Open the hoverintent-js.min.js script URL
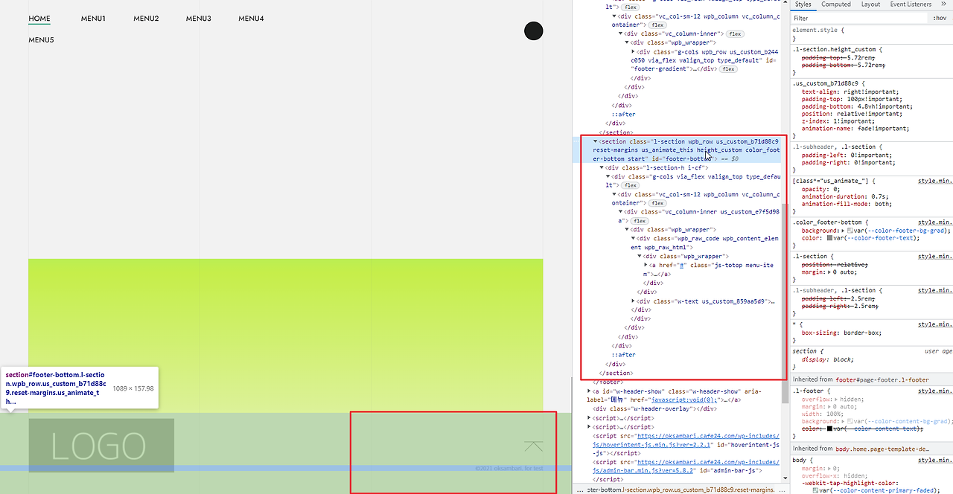953x494 pixels. (686, 440)
